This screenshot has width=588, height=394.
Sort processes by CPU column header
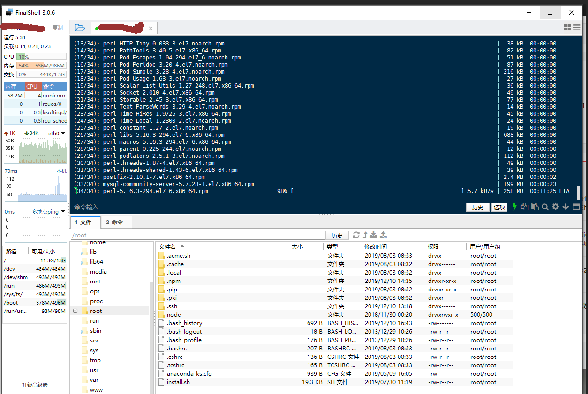pos(32,86)
